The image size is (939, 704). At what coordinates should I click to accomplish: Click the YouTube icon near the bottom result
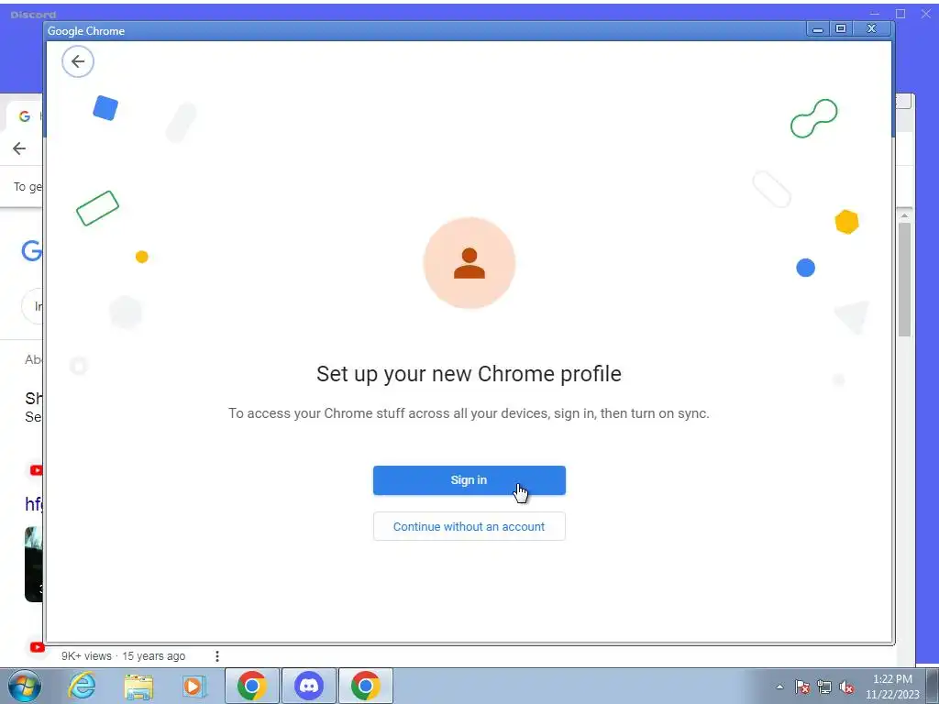(x=37, y=647)
